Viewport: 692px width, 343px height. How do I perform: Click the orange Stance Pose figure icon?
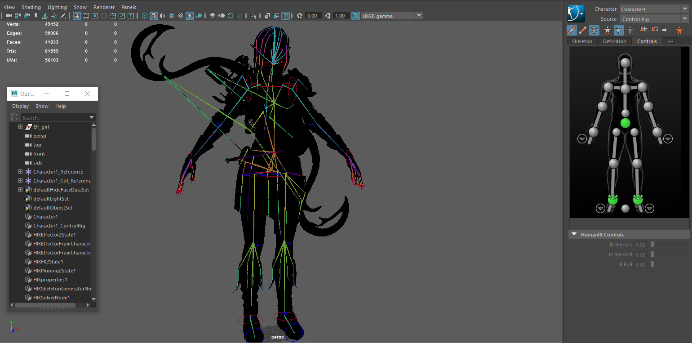(679, 30)
